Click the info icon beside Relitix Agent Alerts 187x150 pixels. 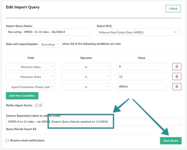click(x=41, y=105)
